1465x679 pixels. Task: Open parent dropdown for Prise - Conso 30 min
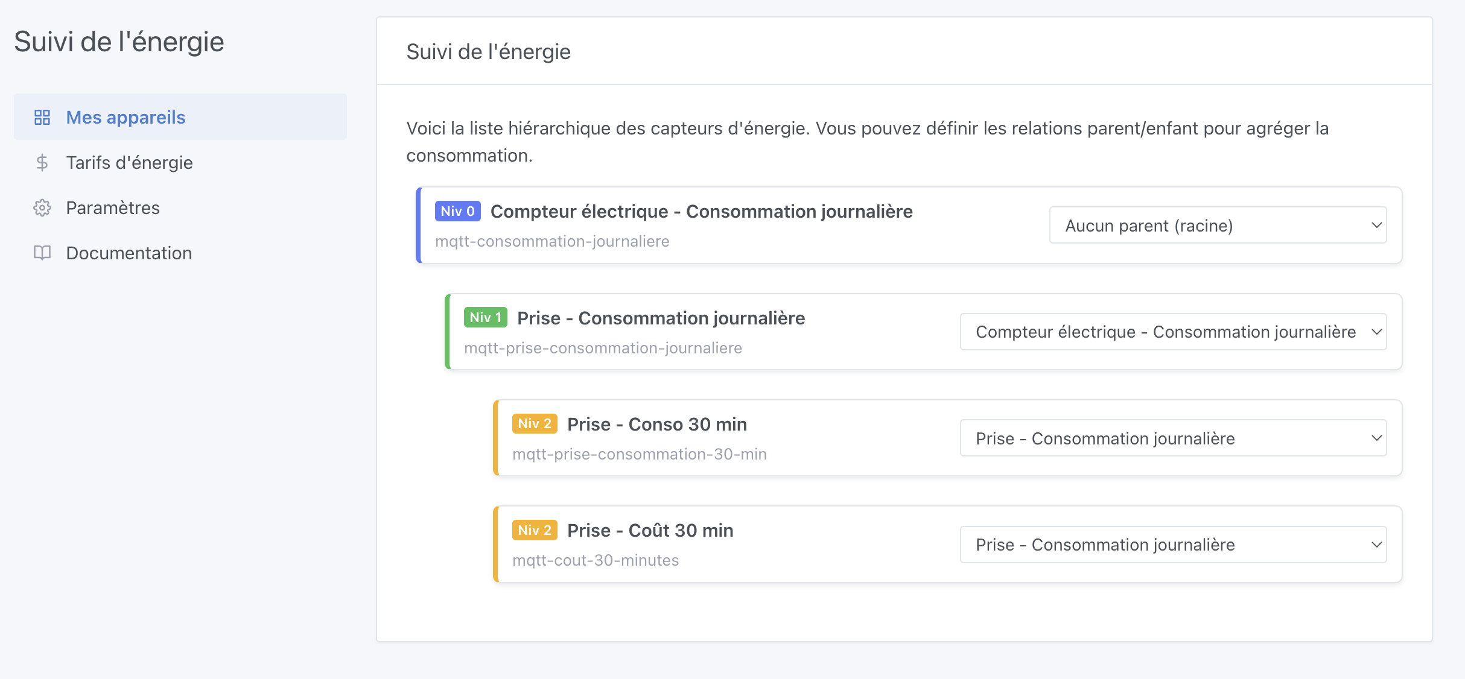click(x=1173, y=438)
